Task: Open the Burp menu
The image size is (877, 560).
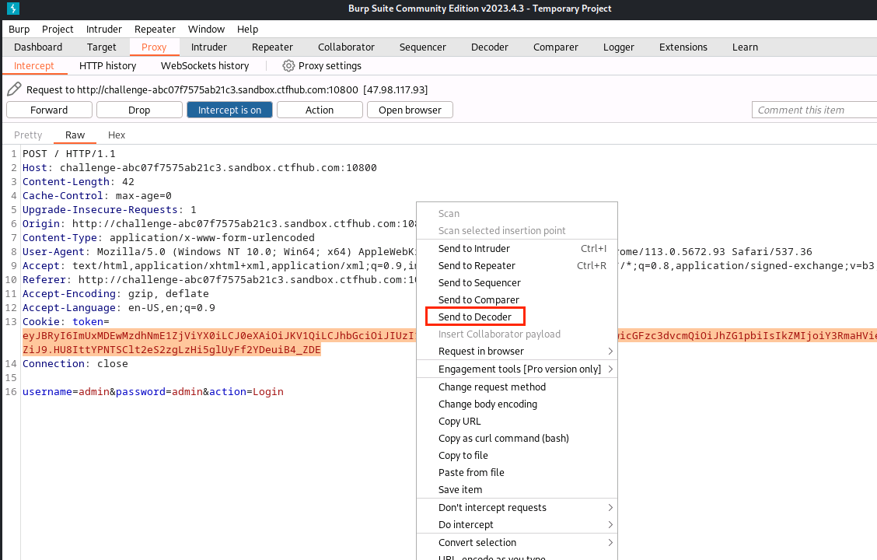Action: [x=19, y=29]
